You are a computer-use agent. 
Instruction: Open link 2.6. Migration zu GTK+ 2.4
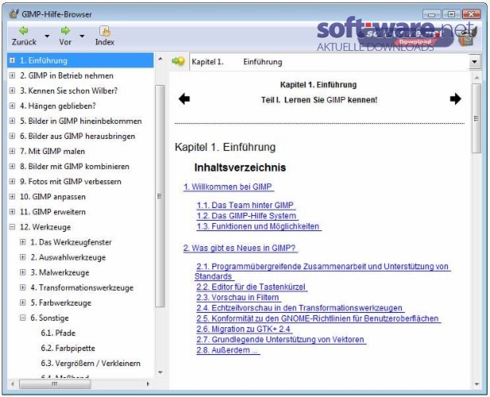[243, 329]
